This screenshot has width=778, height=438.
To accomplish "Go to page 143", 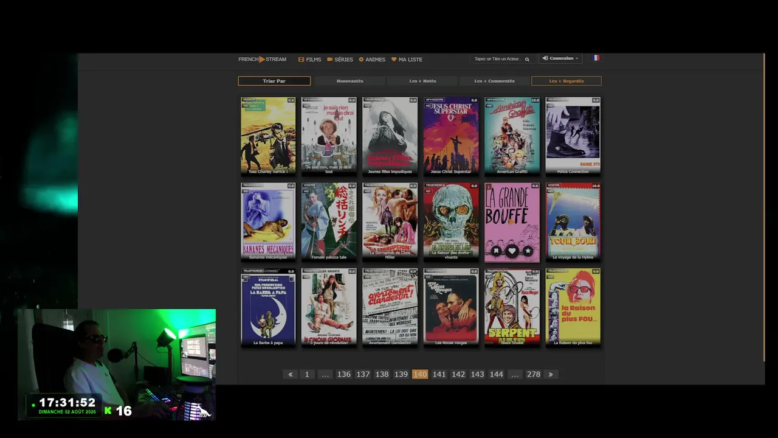I will [x=477, y=374].
